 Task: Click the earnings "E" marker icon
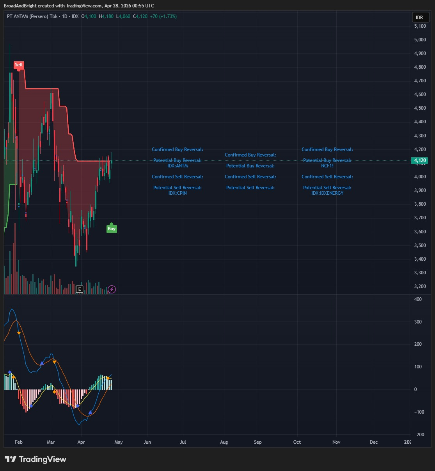tap(80, 289)
